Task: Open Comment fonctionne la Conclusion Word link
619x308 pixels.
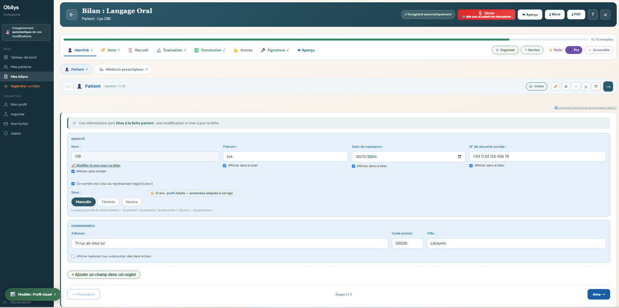Action: click(x=585, y=108)
